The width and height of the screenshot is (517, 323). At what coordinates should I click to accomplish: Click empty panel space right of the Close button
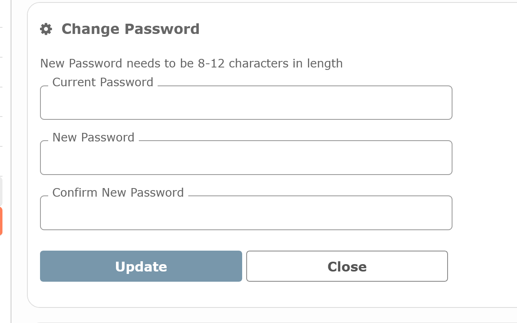(482, 267)
